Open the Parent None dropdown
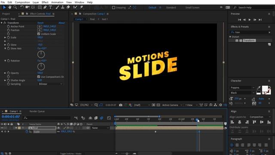 [x=100, y=128]
